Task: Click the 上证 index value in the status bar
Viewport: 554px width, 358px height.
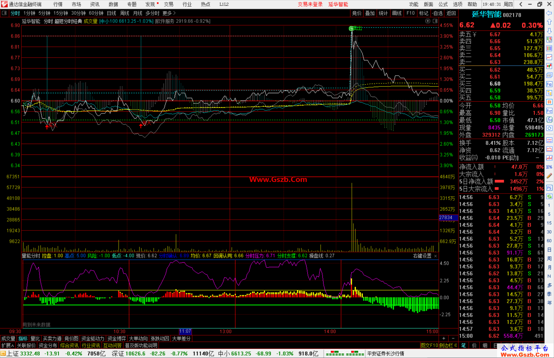Action: click(x=30, y=354)
